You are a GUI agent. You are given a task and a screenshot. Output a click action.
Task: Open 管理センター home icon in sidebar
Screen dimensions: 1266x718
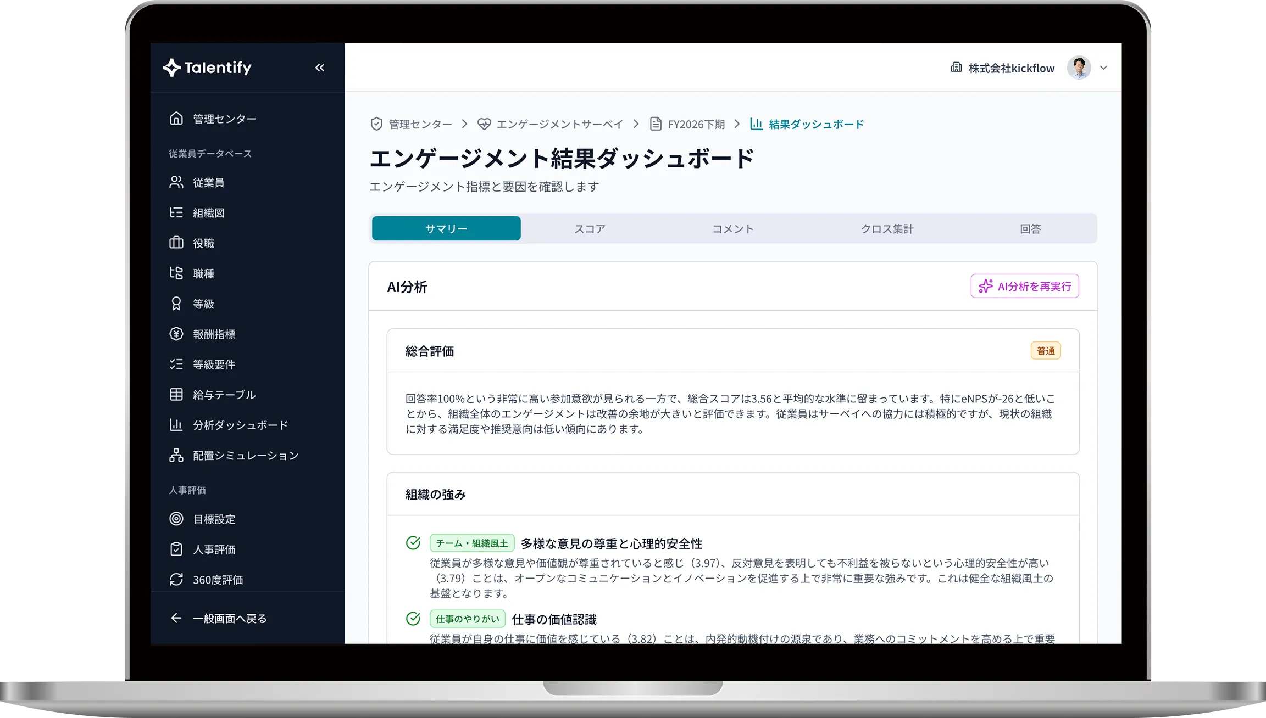(x=176, y=119)
